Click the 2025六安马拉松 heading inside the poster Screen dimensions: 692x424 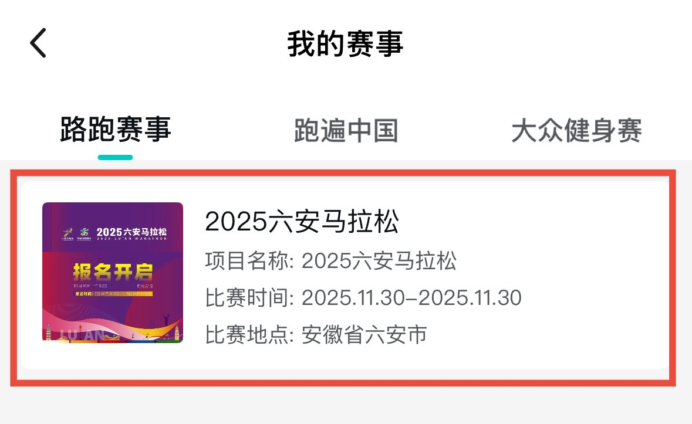(x=131, y=232)
